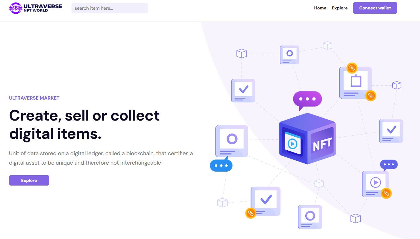Click the Ultraverse NFT World logo

(x=36, y=8)
